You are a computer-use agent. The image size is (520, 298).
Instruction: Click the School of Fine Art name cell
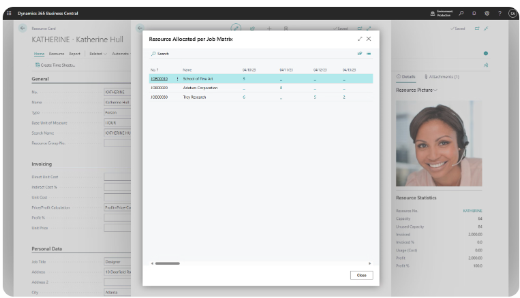198,79
